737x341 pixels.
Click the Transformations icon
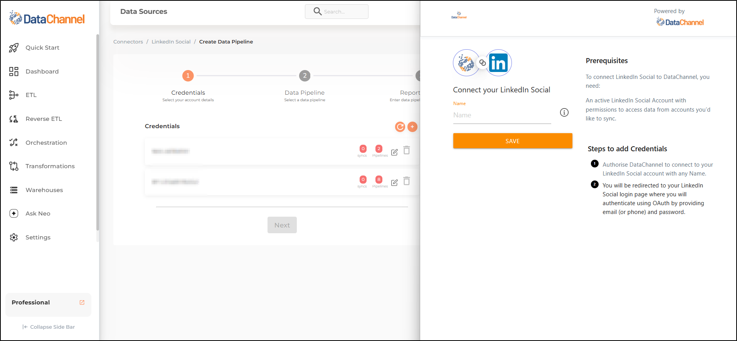point(14,166)
